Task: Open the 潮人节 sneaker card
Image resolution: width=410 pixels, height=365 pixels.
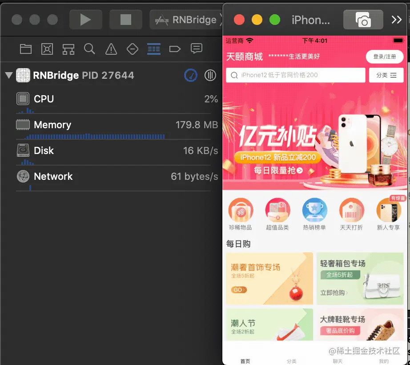Action: click(269, 324)
